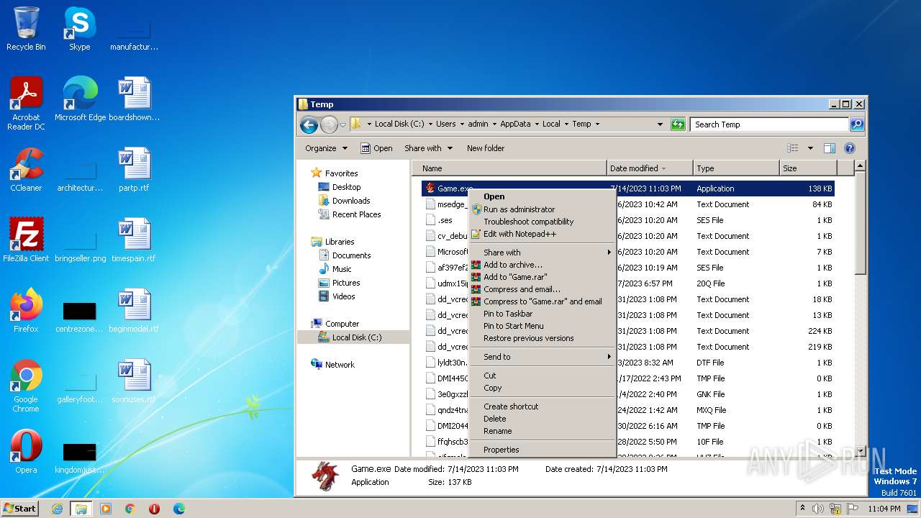Click the volume icon in system tray
This screenshot has width=921, height=518.
[817, 509]
